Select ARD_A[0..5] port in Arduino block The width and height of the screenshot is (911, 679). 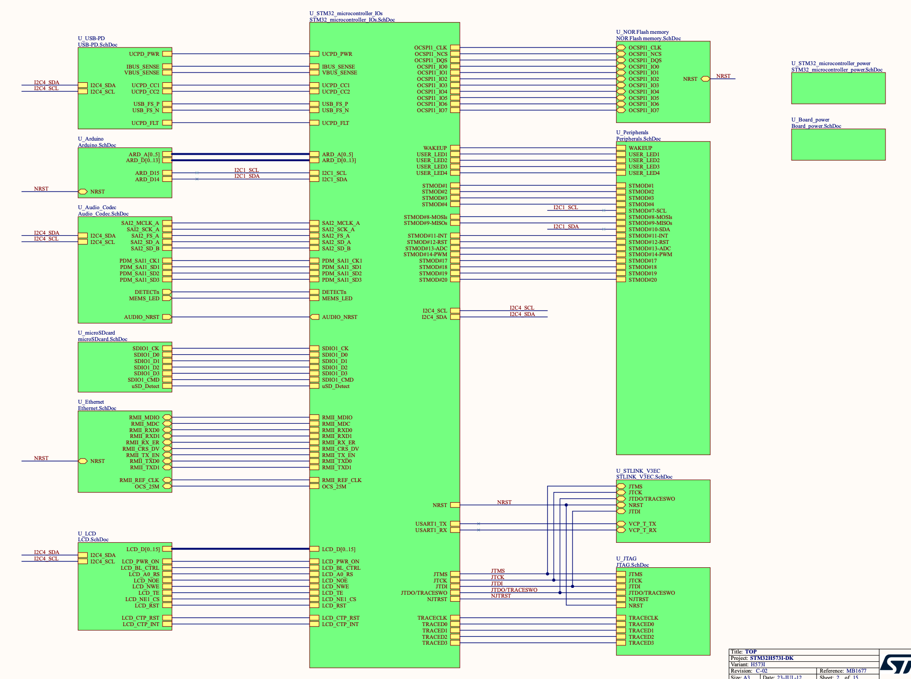click(167, 154)
